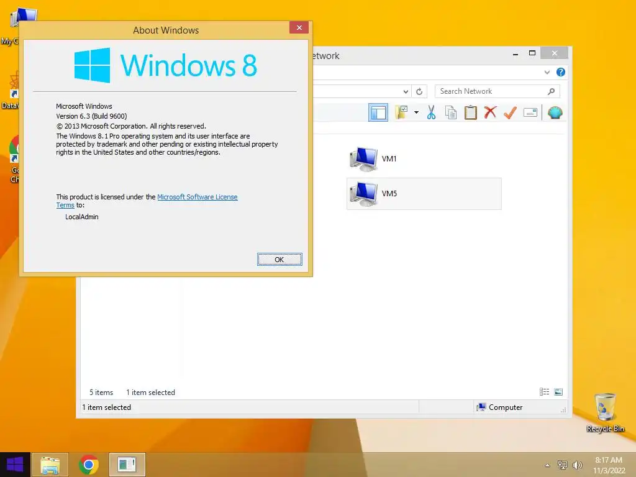Show hidden tray icons arrow
The image size is (636, 477).
tap(547, 465)
